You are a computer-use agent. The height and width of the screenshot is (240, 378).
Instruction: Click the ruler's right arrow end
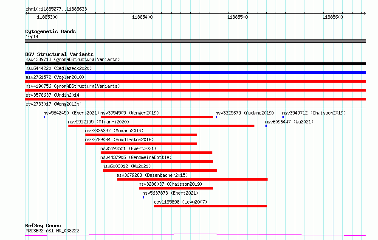(x=364, y=13)
